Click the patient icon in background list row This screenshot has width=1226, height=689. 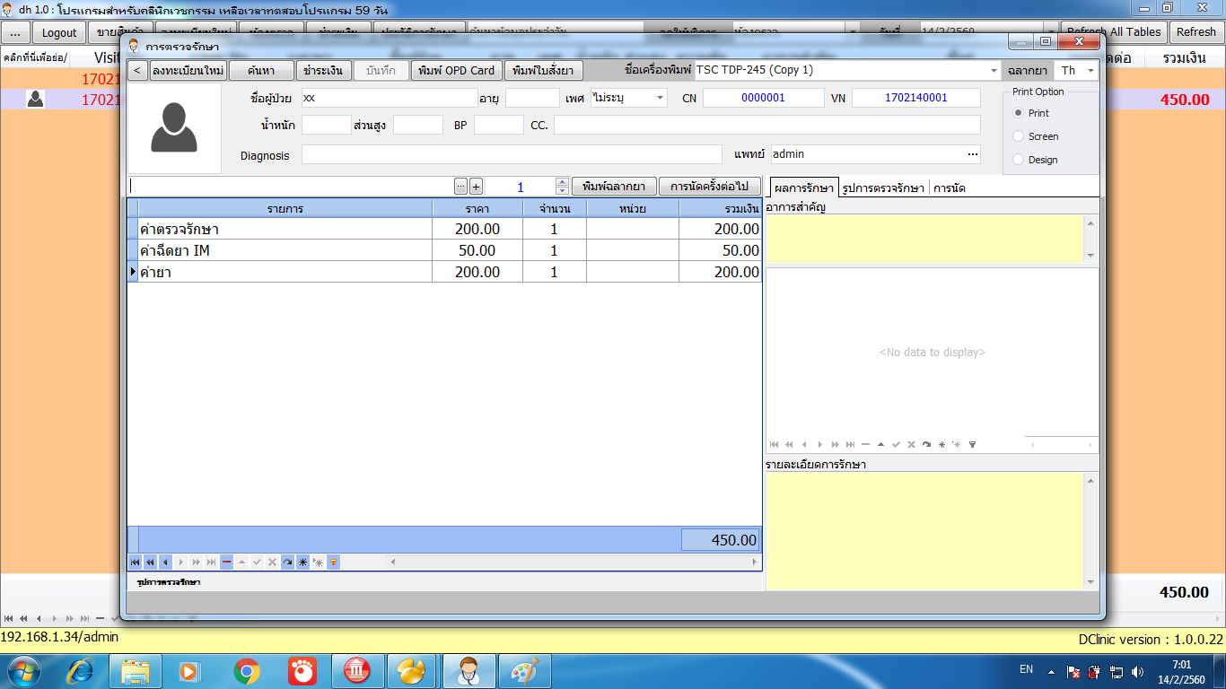point(35,99)
